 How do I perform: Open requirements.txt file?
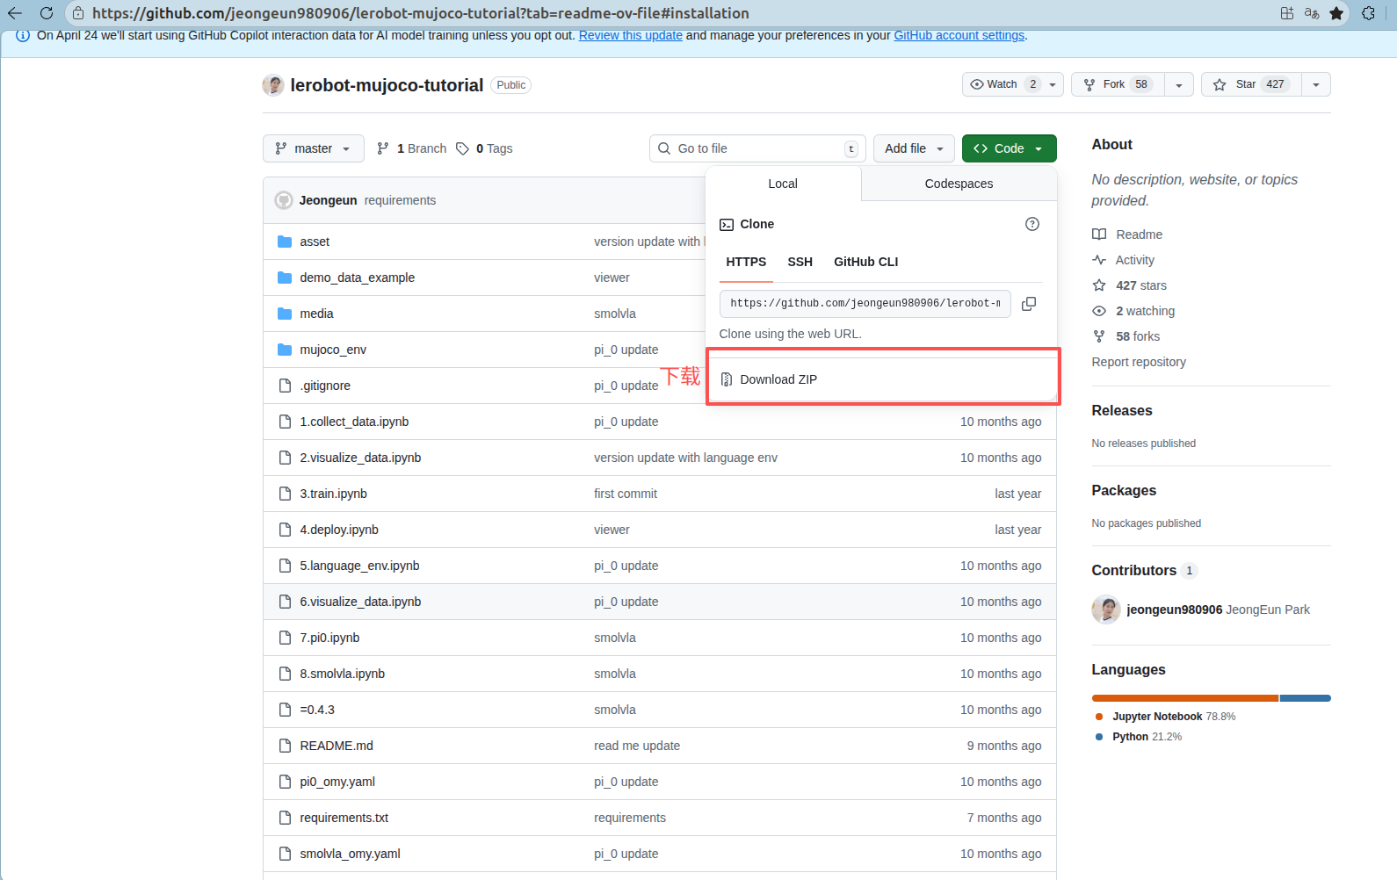click(344, 818)
